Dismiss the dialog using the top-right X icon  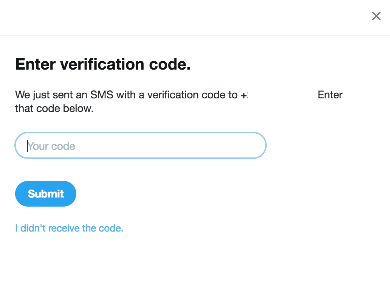pyautogui.click(x=376, y=16)
